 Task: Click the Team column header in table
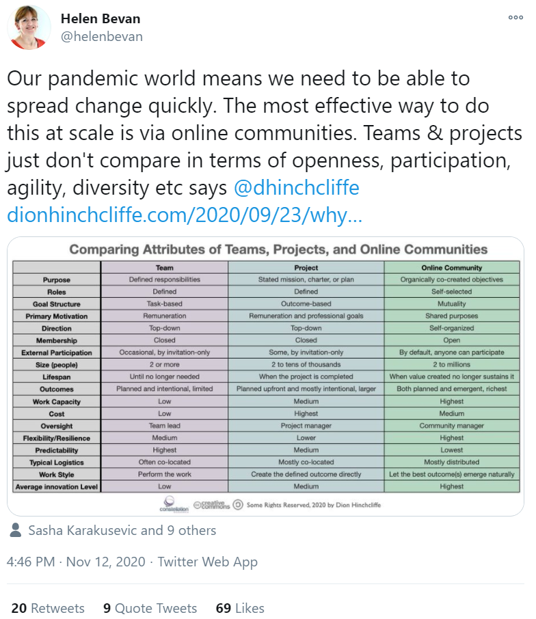click(164, 268)
